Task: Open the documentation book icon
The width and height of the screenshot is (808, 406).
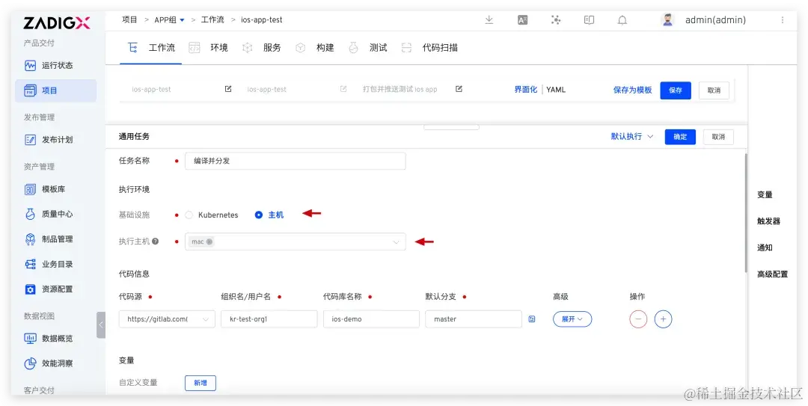Action: click(589, 20)
